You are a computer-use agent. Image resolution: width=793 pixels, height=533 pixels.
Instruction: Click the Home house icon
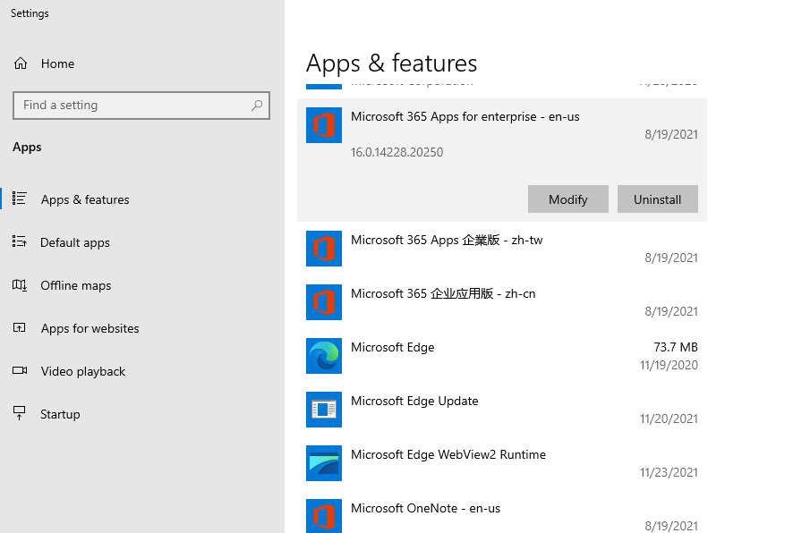21,63
